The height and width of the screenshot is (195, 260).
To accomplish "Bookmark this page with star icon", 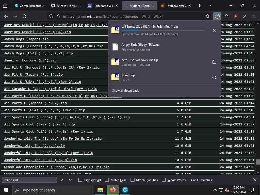I will pos(207,16).
